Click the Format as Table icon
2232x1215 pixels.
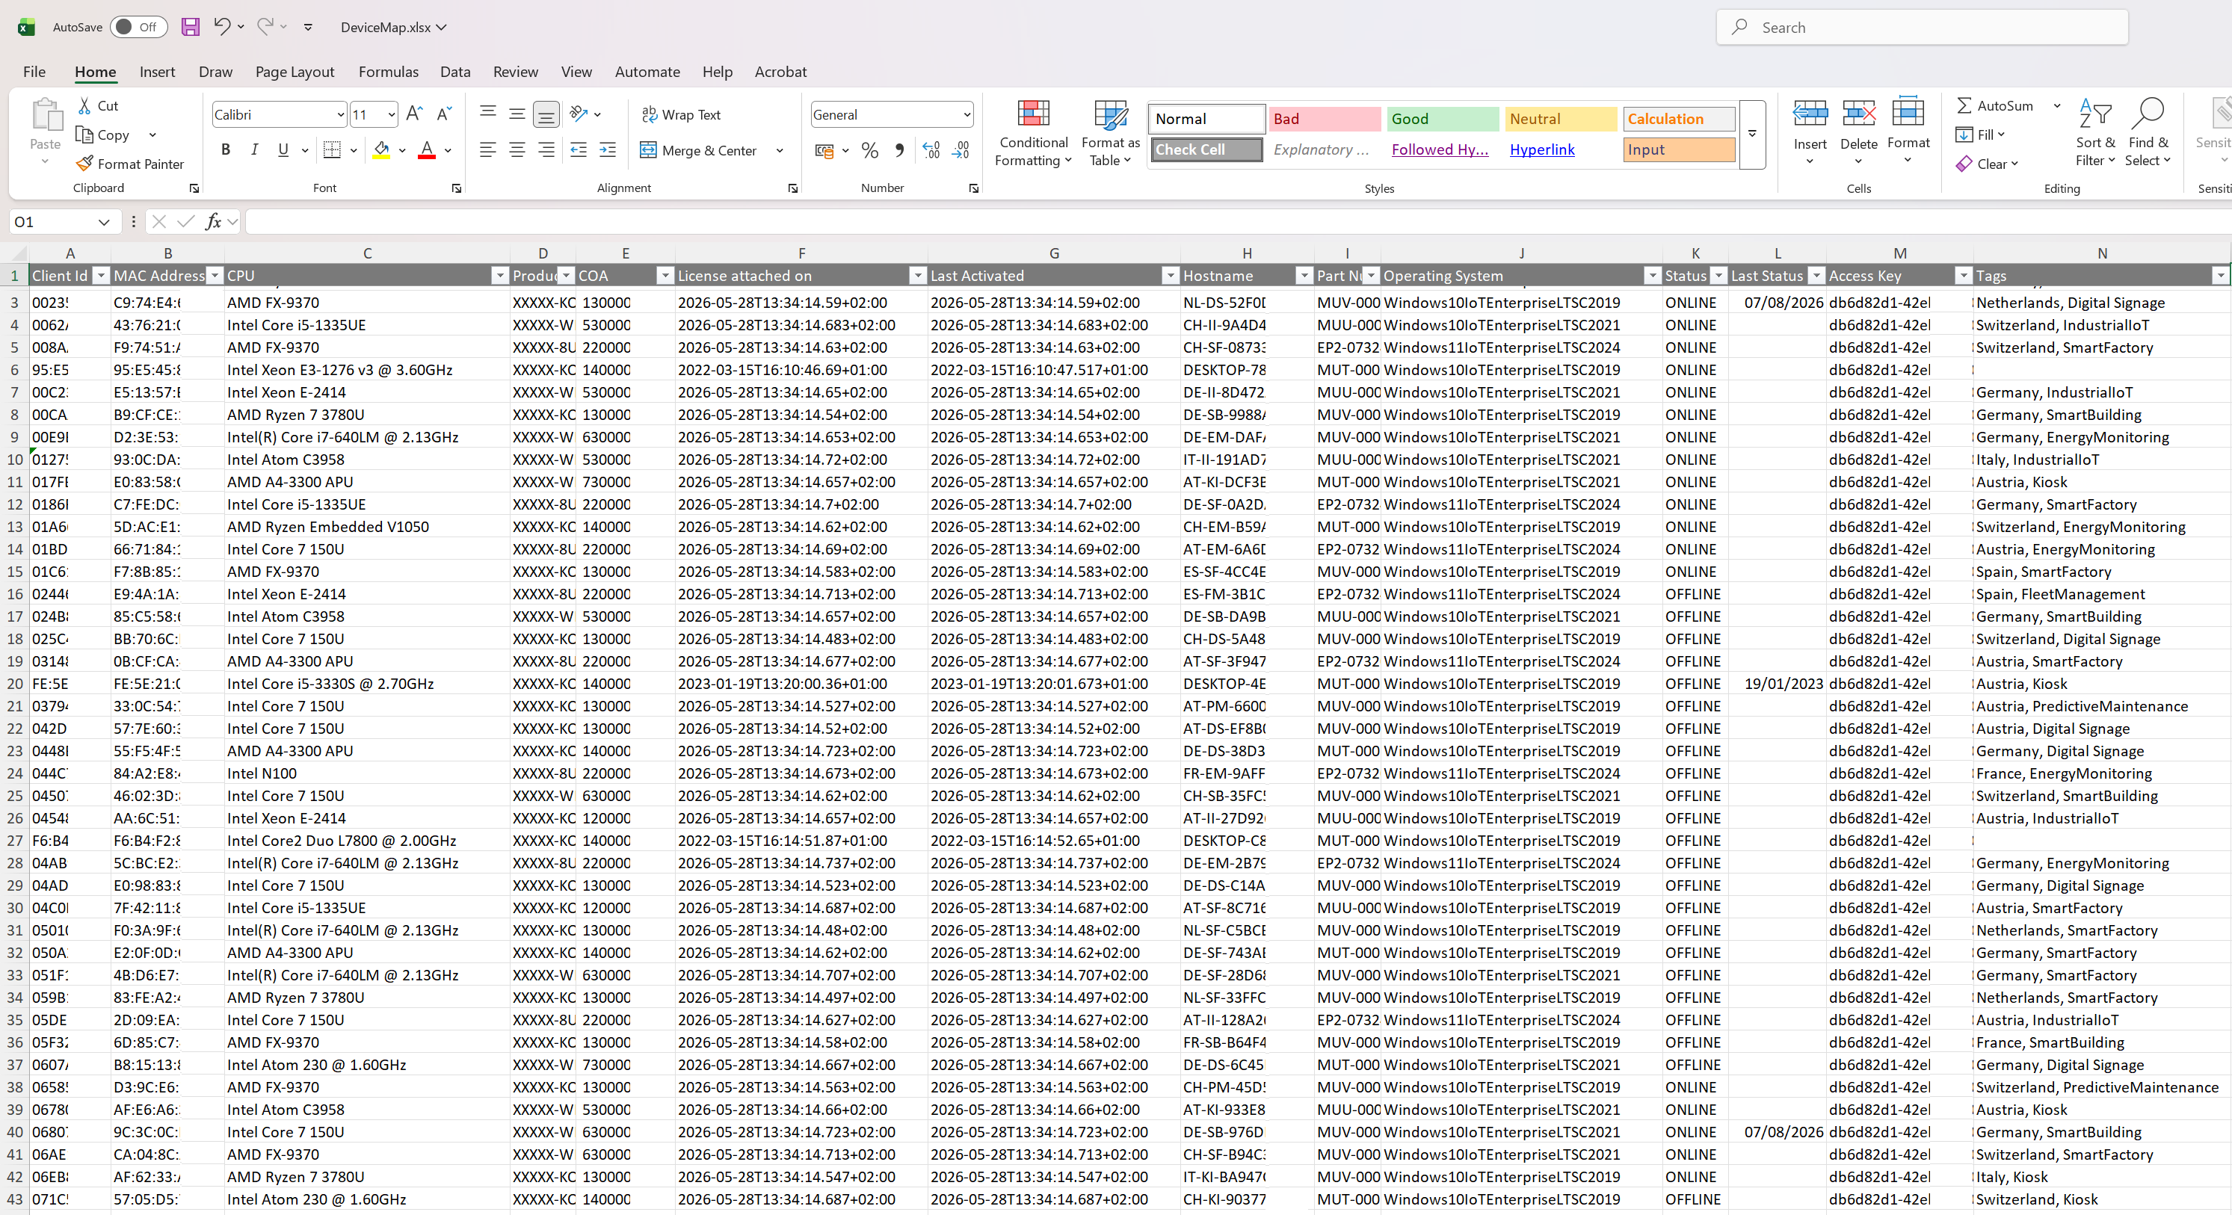[x=1111, y=114]
